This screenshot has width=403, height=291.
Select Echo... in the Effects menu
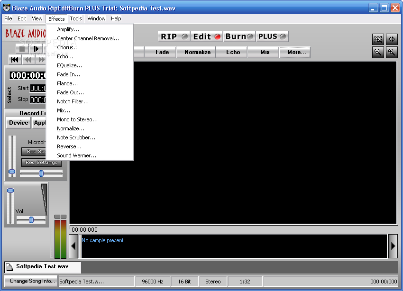(90, 56)
